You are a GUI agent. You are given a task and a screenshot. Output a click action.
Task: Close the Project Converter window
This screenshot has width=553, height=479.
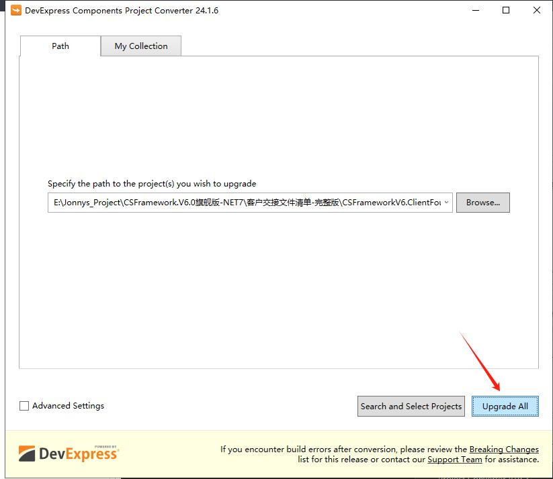point(537,11)
